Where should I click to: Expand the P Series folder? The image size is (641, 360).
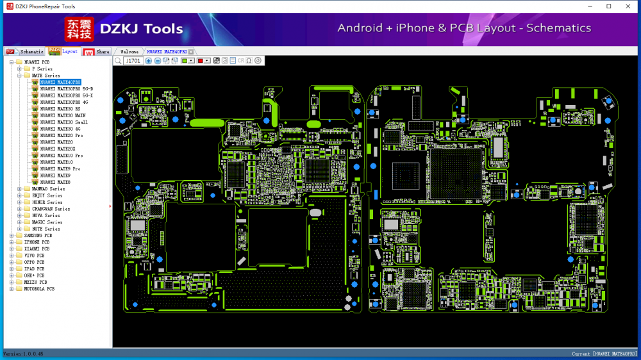(19, 69)
